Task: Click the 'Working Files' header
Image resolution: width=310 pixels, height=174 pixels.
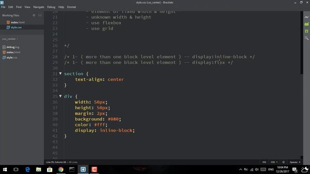Action: coord(11,15)
